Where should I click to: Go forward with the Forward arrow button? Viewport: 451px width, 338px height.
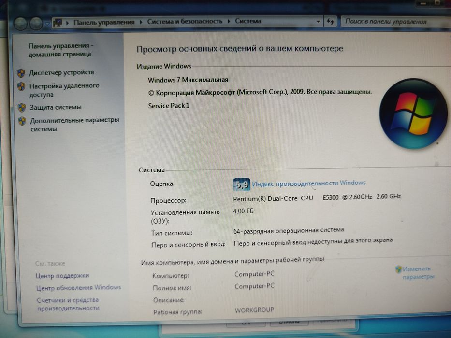(36, 24)
